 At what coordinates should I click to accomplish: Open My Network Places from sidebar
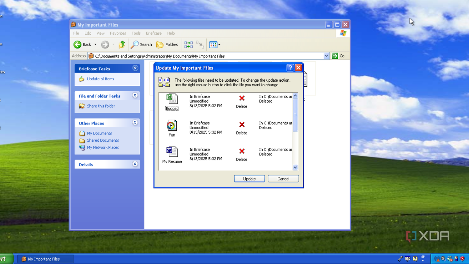click(x=103, y=147)
